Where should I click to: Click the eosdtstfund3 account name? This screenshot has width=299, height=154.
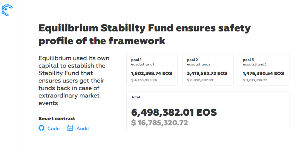[254, 64]
